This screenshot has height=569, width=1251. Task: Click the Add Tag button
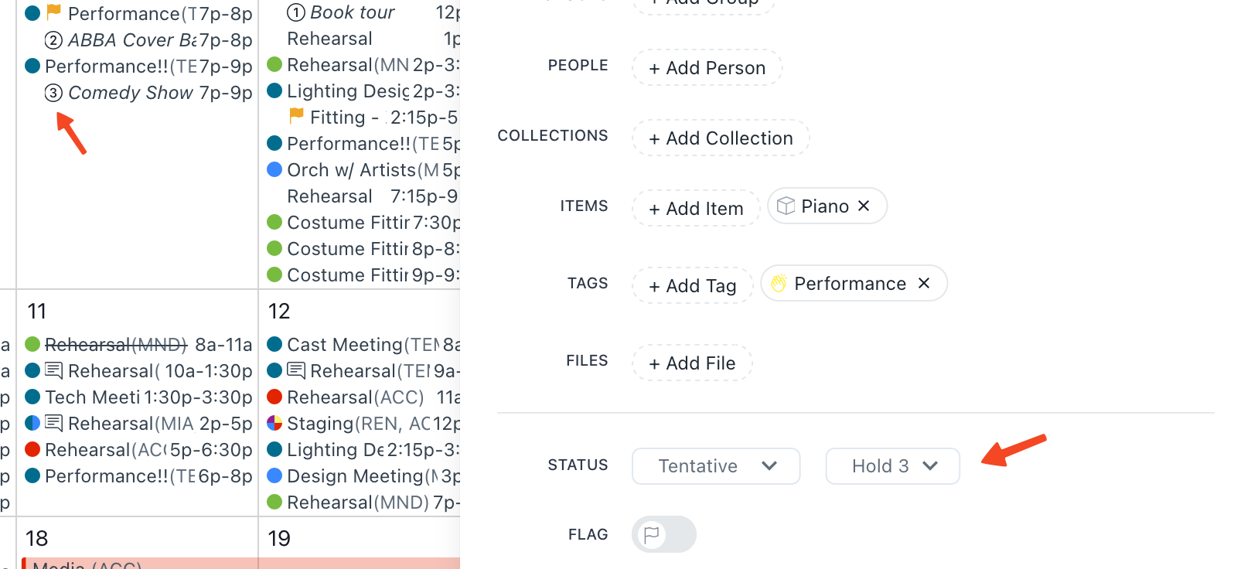click(693, 286)
